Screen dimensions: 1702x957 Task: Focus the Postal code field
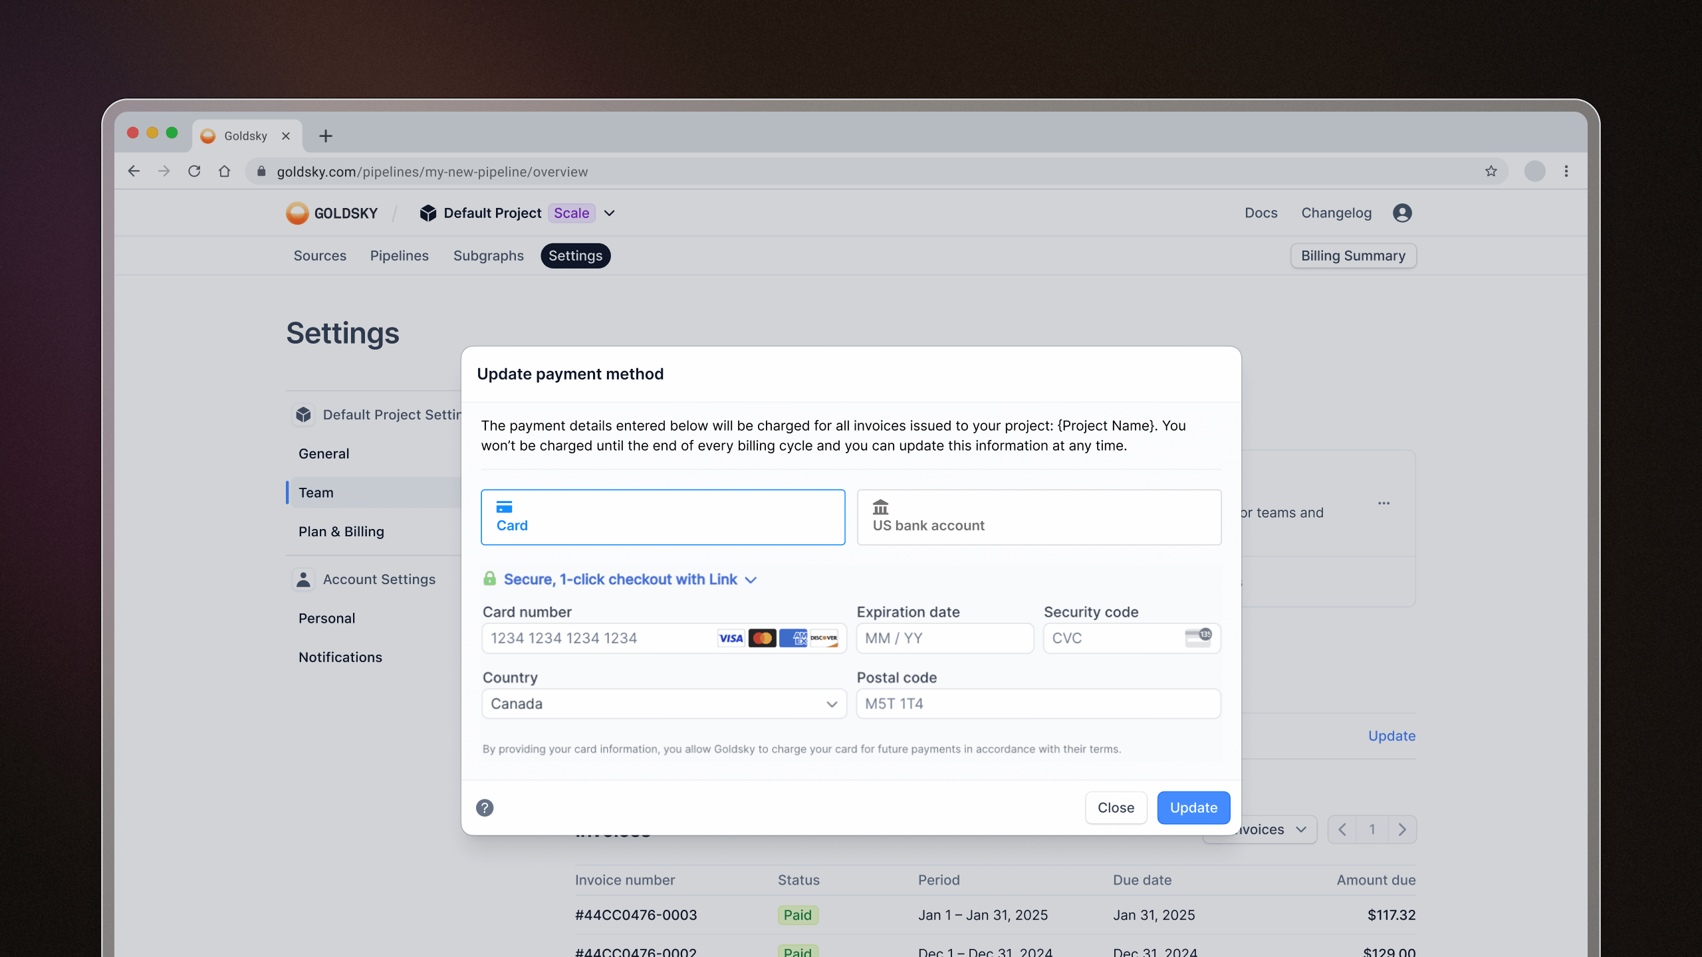point(1038,704)
